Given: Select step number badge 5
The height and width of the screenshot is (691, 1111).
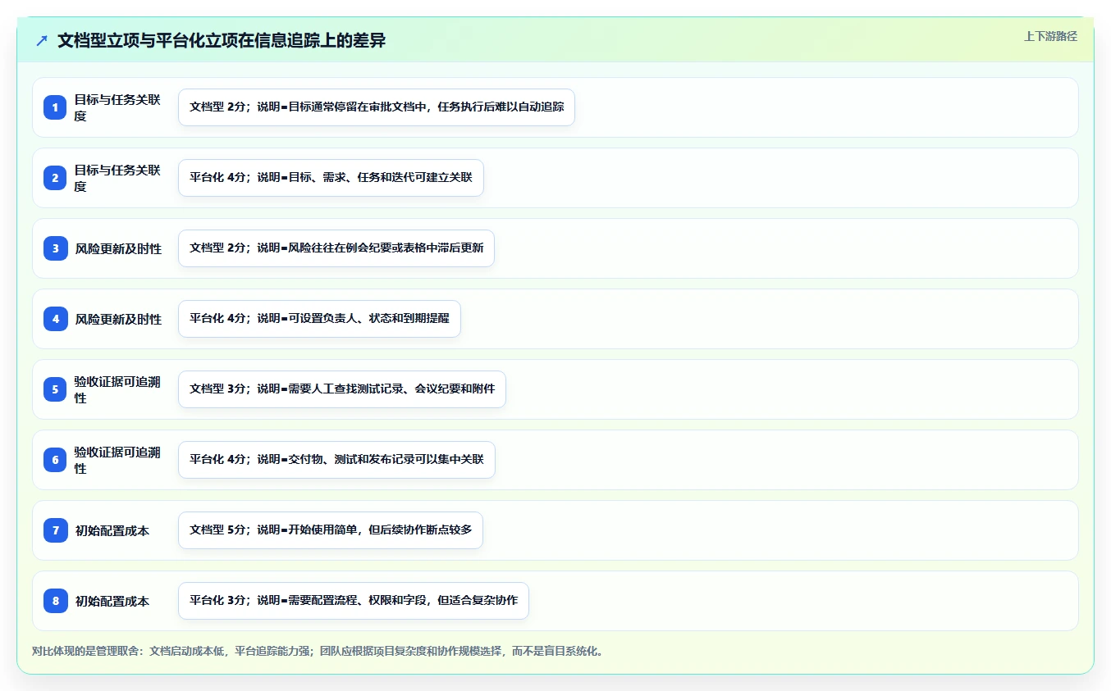Looking at the screenshot, I should (55, 389).
